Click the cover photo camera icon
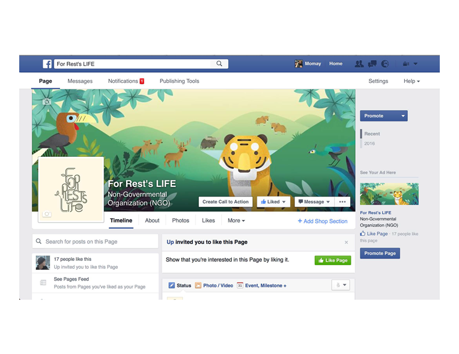This screenshot has height=354, width=459. click(x=46, y=102)
